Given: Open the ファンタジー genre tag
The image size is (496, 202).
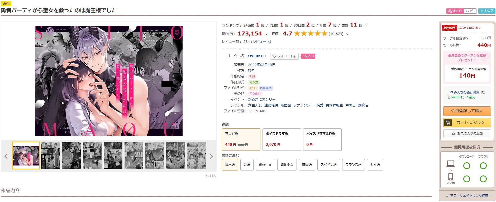Looking at the screenshot, I should coord(303,105).
